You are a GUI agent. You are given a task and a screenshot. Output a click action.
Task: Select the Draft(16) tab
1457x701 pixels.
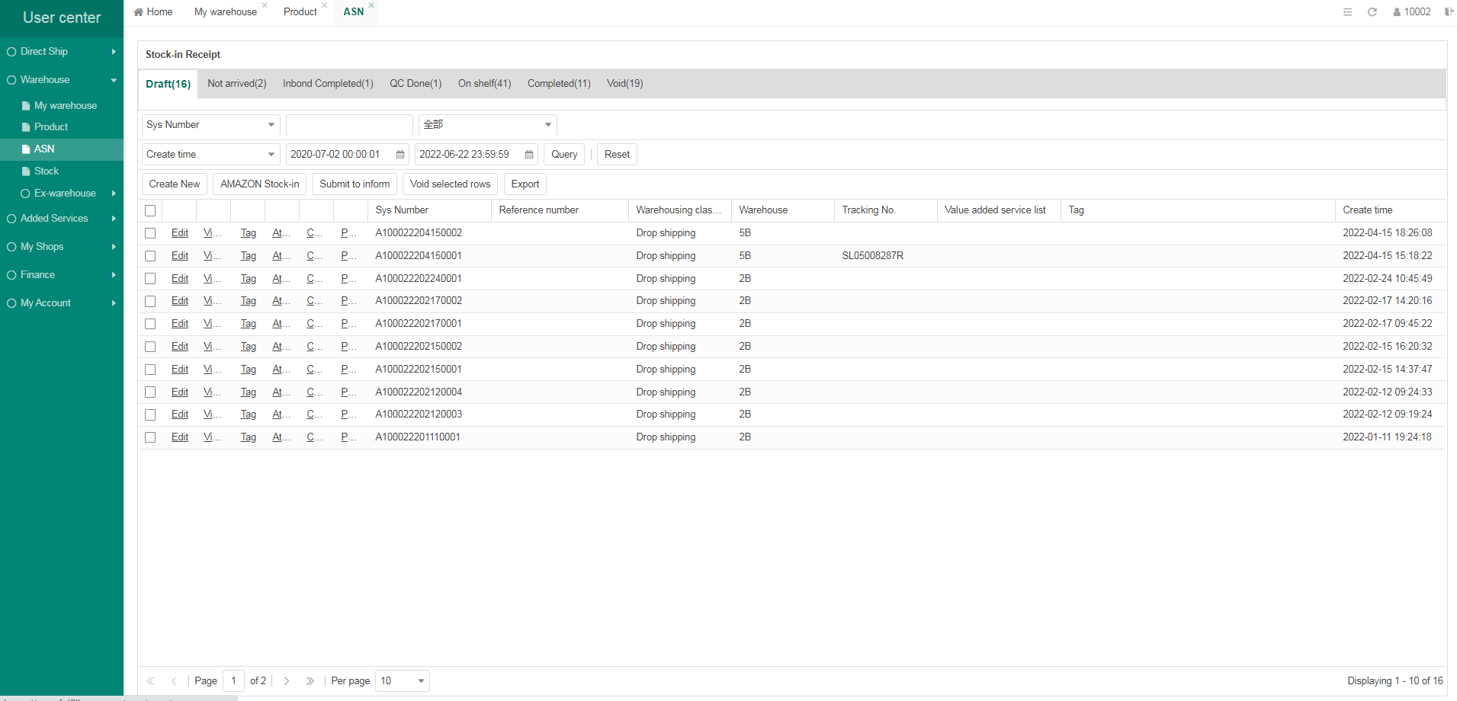point(168,84)
